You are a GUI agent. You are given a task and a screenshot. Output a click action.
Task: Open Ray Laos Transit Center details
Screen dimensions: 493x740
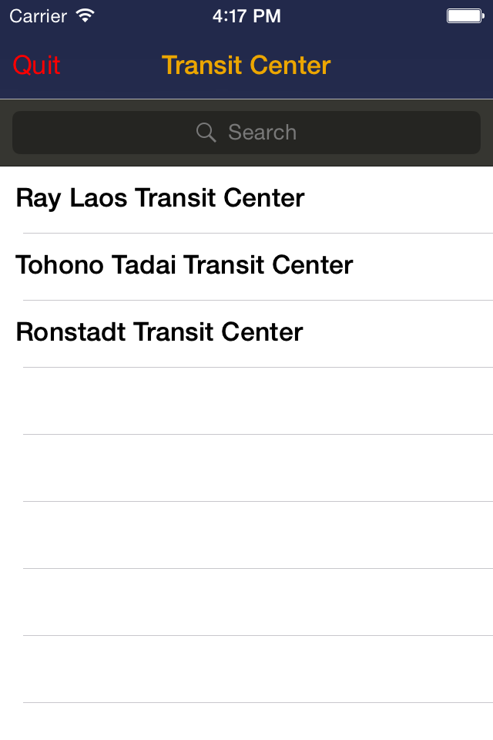coord(160,198)
